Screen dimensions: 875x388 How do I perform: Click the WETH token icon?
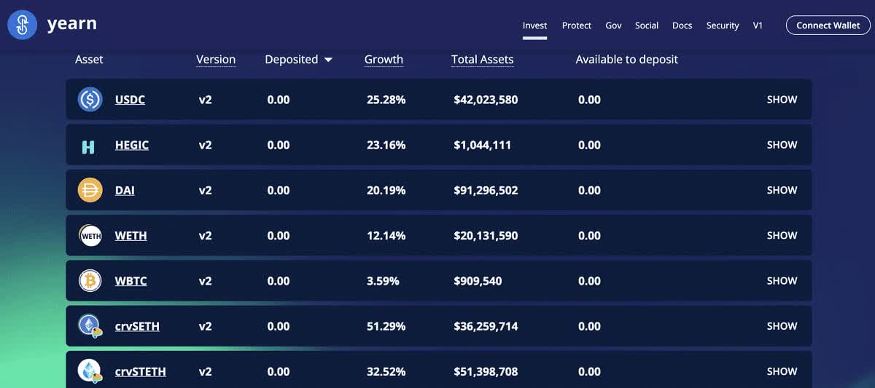click(90, 236)
